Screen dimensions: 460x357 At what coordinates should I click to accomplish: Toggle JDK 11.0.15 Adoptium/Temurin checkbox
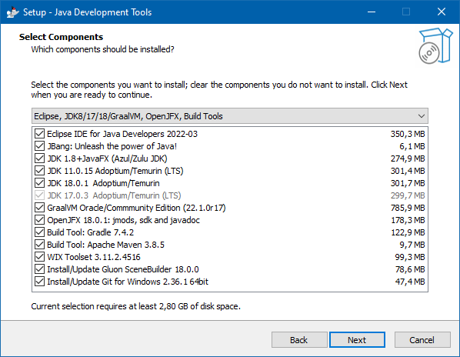pos(39,171)
